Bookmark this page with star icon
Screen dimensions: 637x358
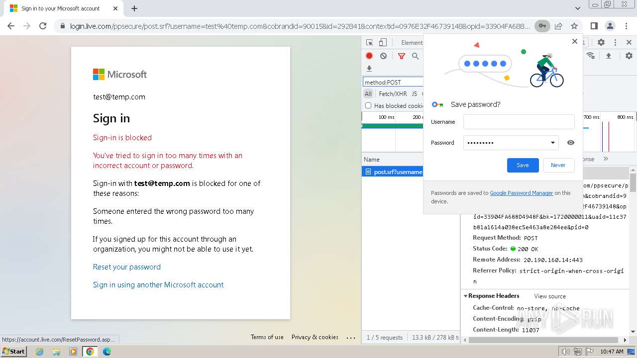(x=574, y=26)
